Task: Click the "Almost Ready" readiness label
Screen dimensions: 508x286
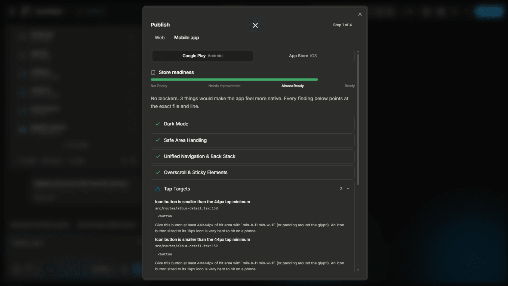Action: [x=293, y=86]
